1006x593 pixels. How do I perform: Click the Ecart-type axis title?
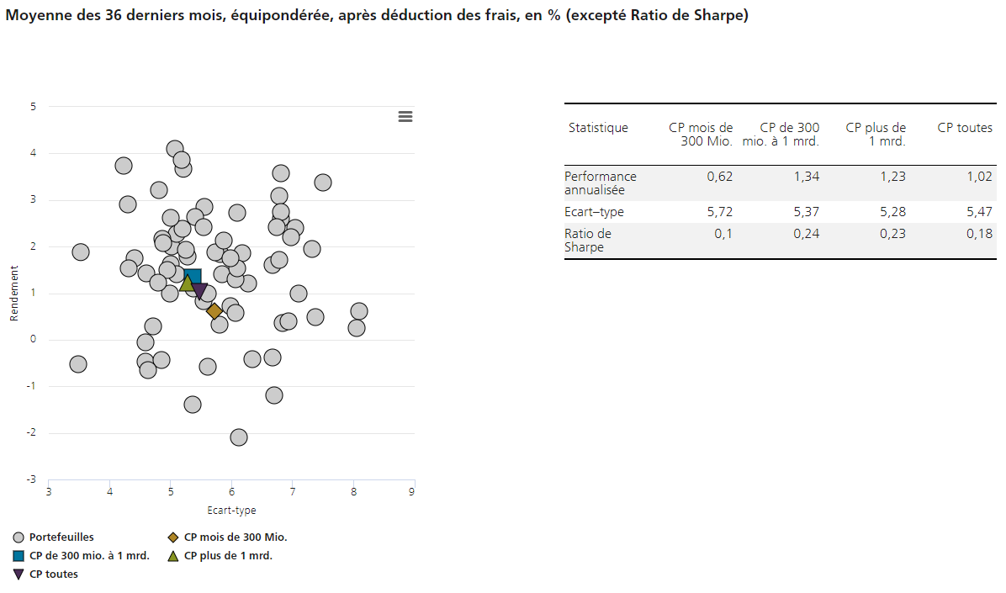pos(231,510)
